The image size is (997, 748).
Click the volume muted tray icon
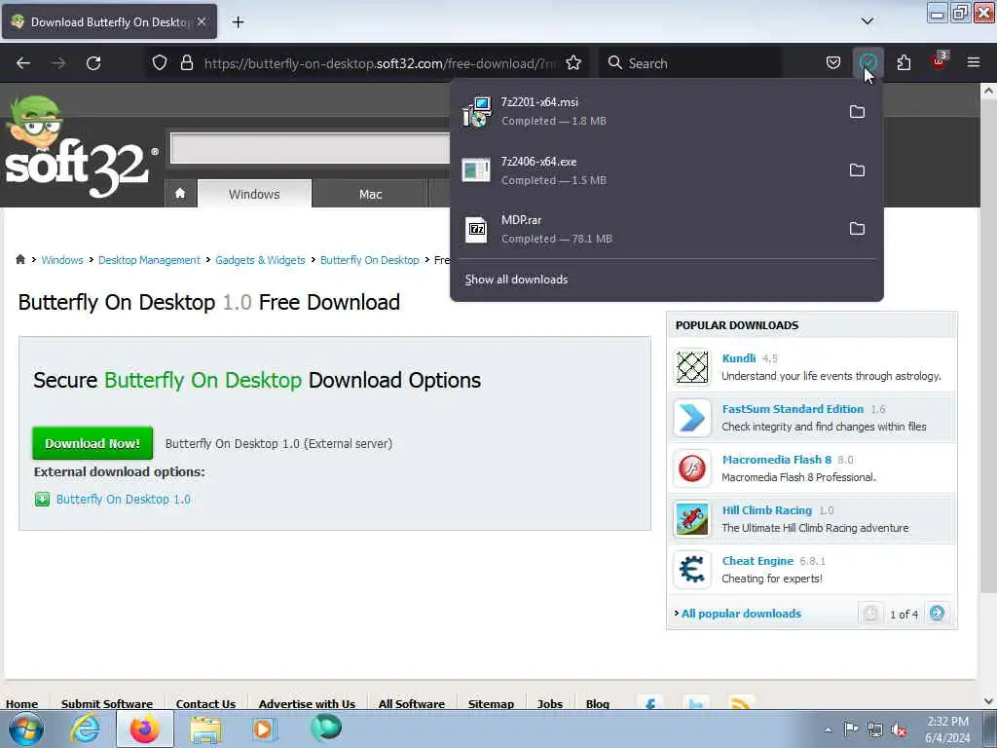(x=899, y=729)
